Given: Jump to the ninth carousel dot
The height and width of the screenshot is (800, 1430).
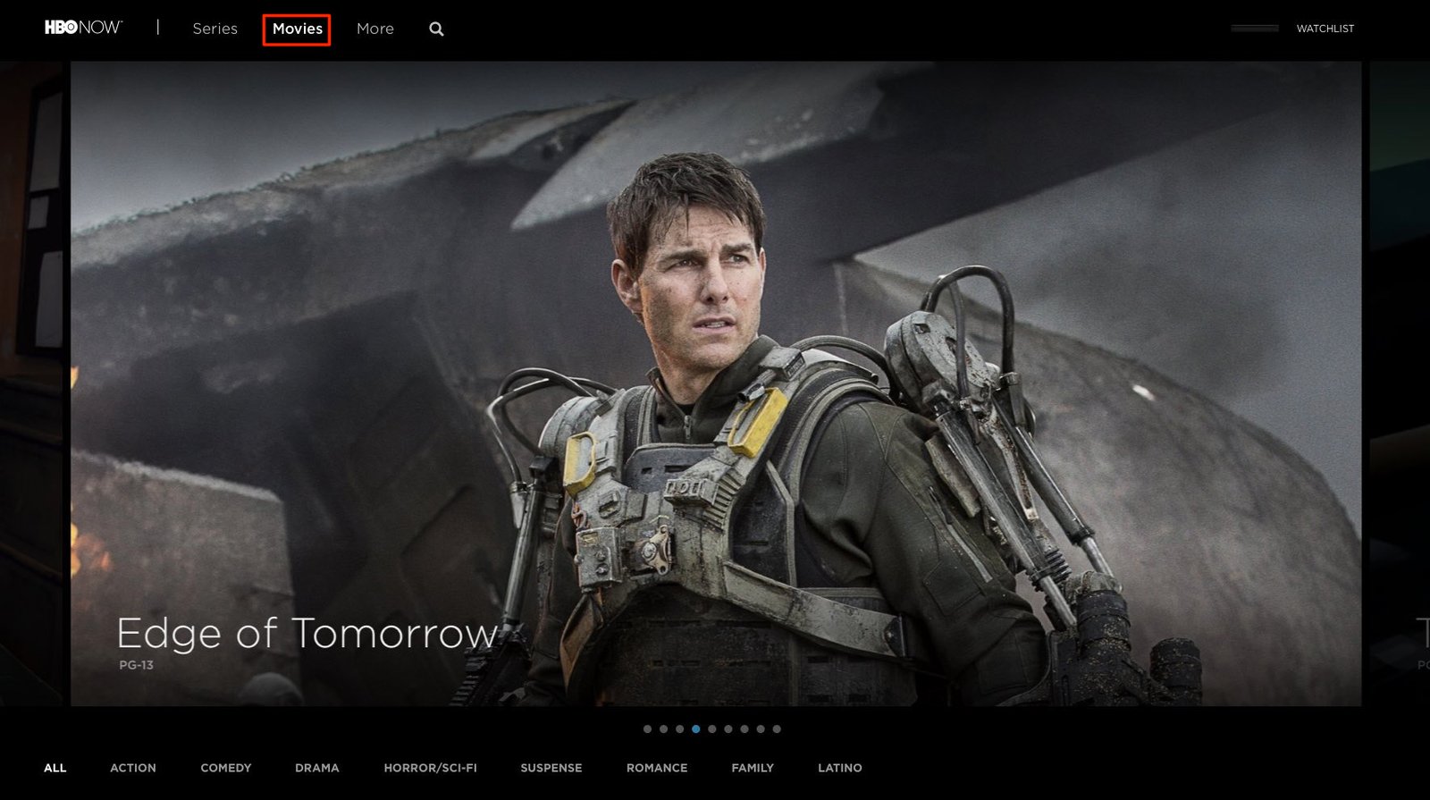Looking at the screenshot, I should 777,728.
